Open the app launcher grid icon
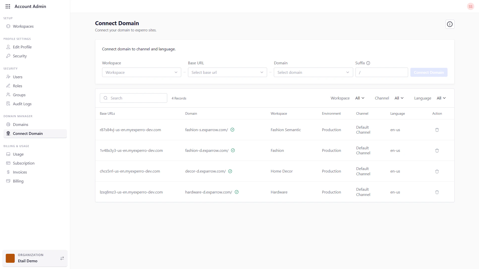The image size is (479, 269). (x=8, y=6)
